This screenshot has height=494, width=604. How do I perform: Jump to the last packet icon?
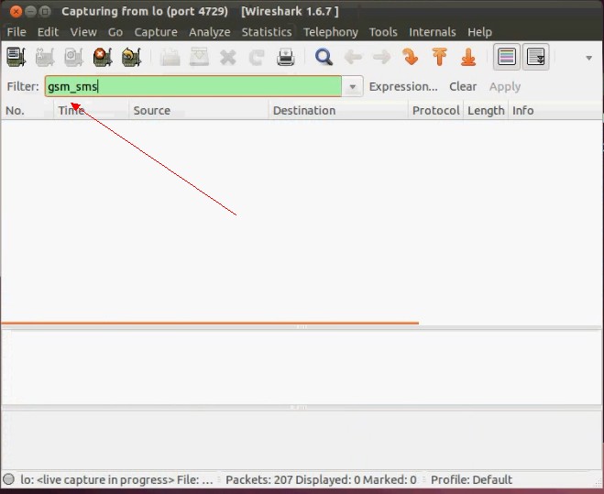tap(468, 57)
